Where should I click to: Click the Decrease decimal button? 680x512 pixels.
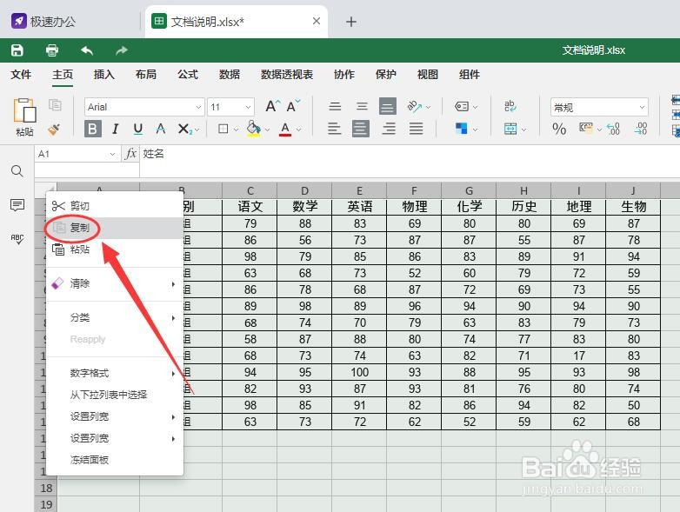(613, 129)
